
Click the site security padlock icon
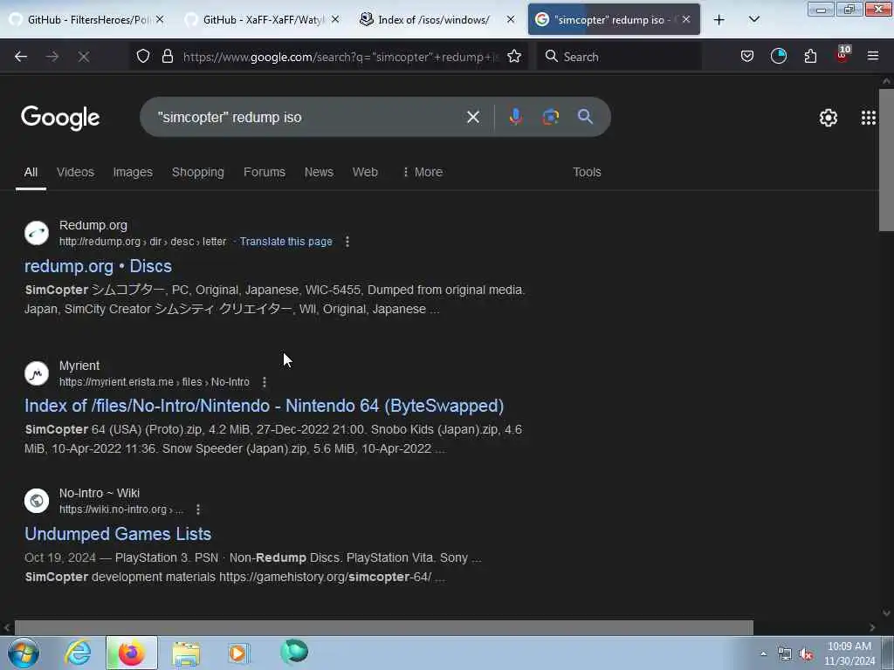(167, 56)
